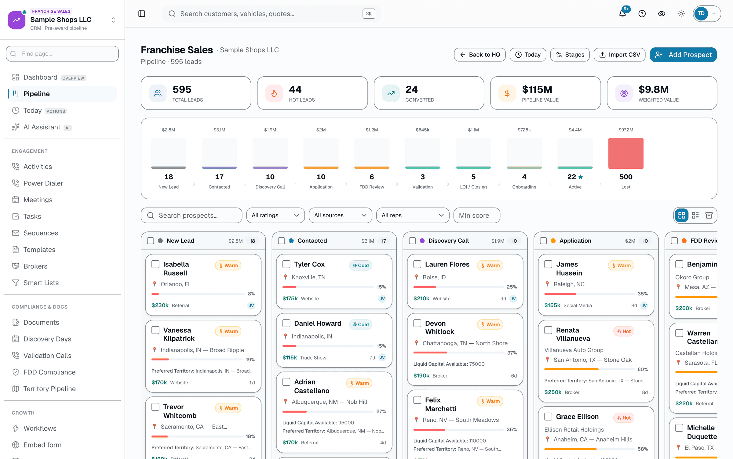Click the New Lead stage bar
The image size is (733, 459).
click(169, 153)
